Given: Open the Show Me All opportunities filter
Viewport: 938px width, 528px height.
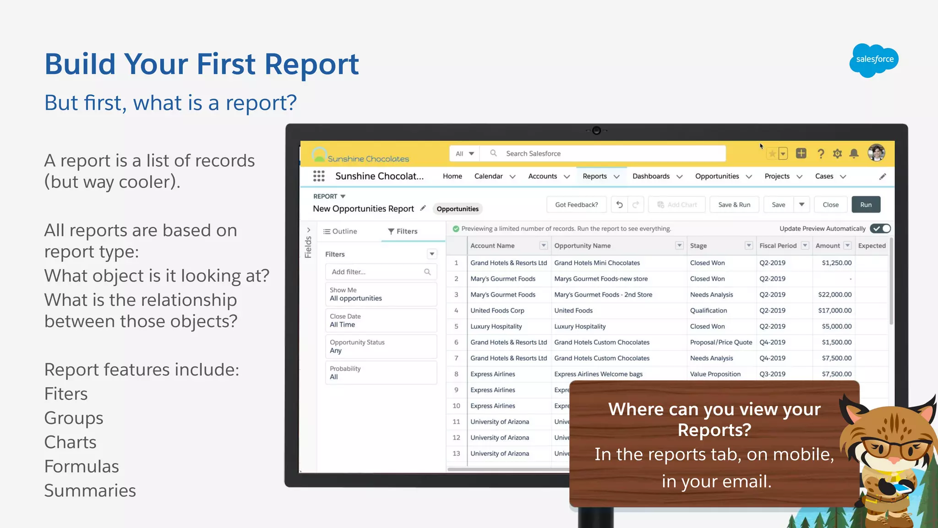Looking at the screenshot, I should 381,294.
